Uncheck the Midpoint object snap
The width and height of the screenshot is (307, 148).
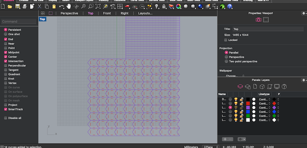[5, 53]
